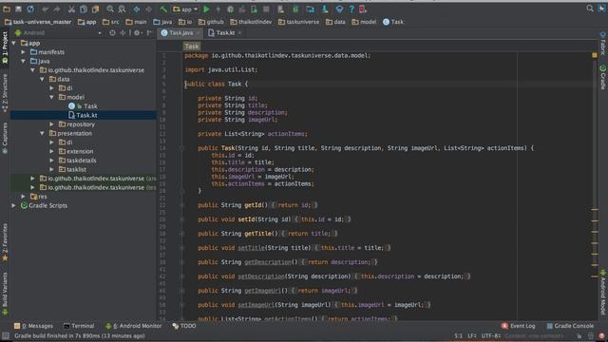Open the Terminal tool window tab
This screenshot has width=608, height=342.
(x=79, y=326)
